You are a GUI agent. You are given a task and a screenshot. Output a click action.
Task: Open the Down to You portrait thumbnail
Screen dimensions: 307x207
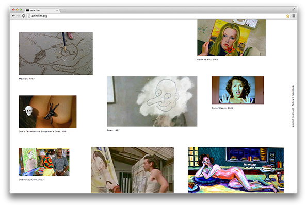pos(232,38)
